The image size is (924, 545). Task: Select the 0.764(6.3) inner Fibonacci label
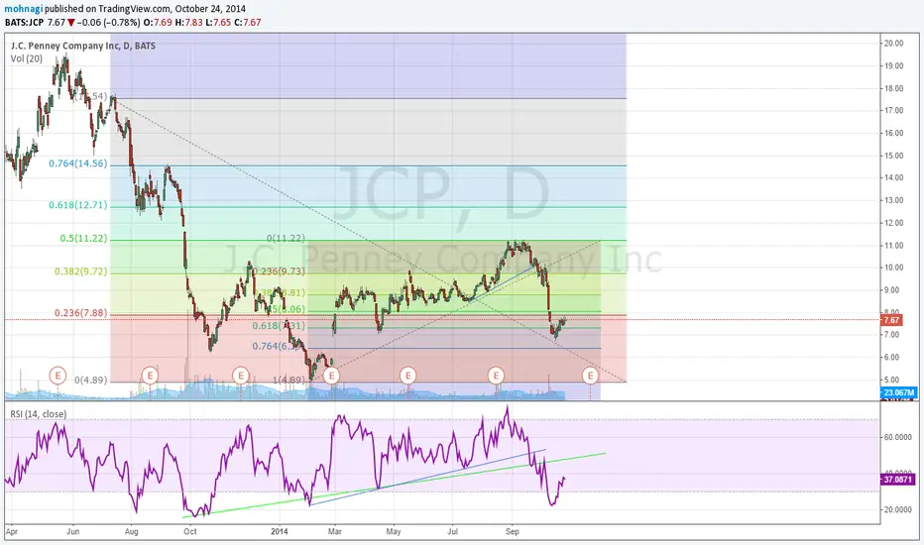(x=277, y=346)
